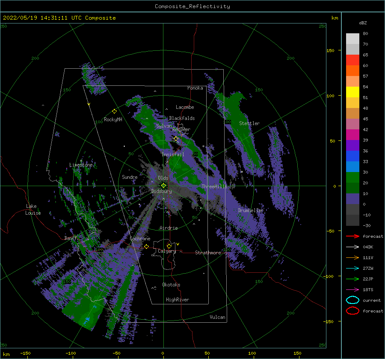Image resolution: width=385 pixels, height=359 pixels.
Task: Click the Olds label
Action: 163,178
